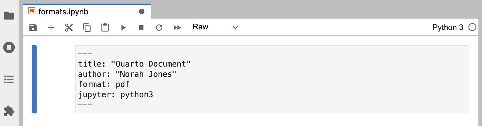Expand the cell type chevron arrow
482x126 pixels.
[x=235, y=28]
